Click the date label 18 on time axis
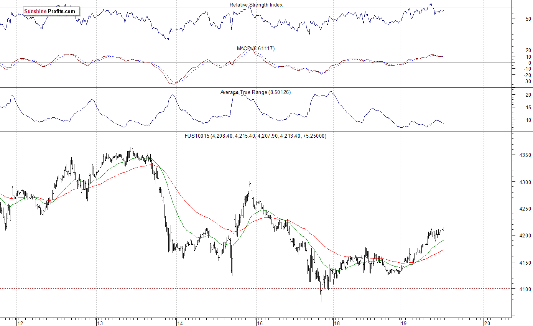This screenshot has width=533, height=326. click(337, 323)
